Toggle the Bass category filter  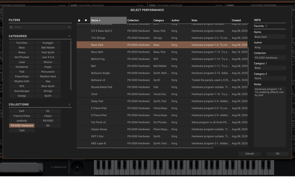[22, 47]
